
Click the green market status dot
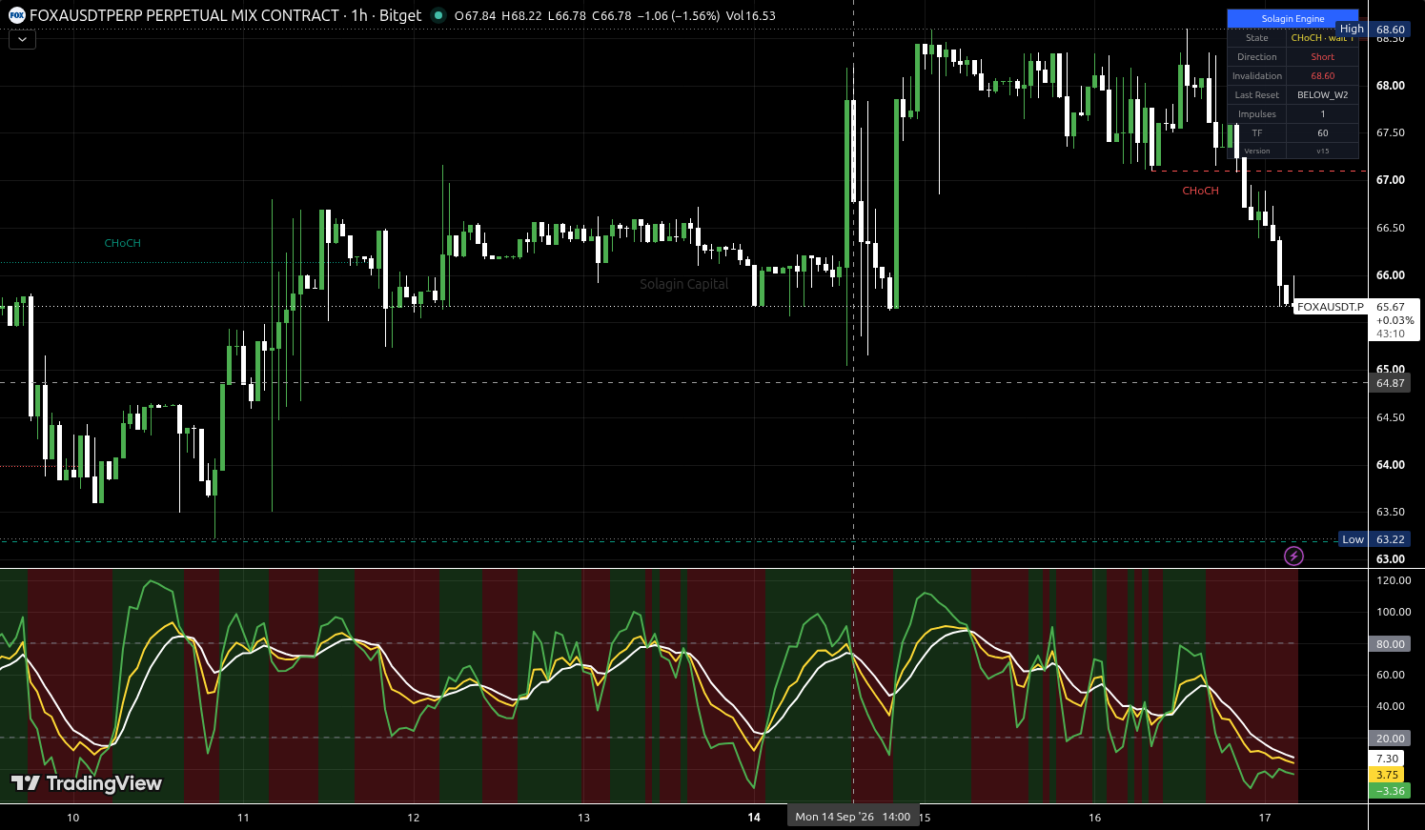tap(438, 15)
